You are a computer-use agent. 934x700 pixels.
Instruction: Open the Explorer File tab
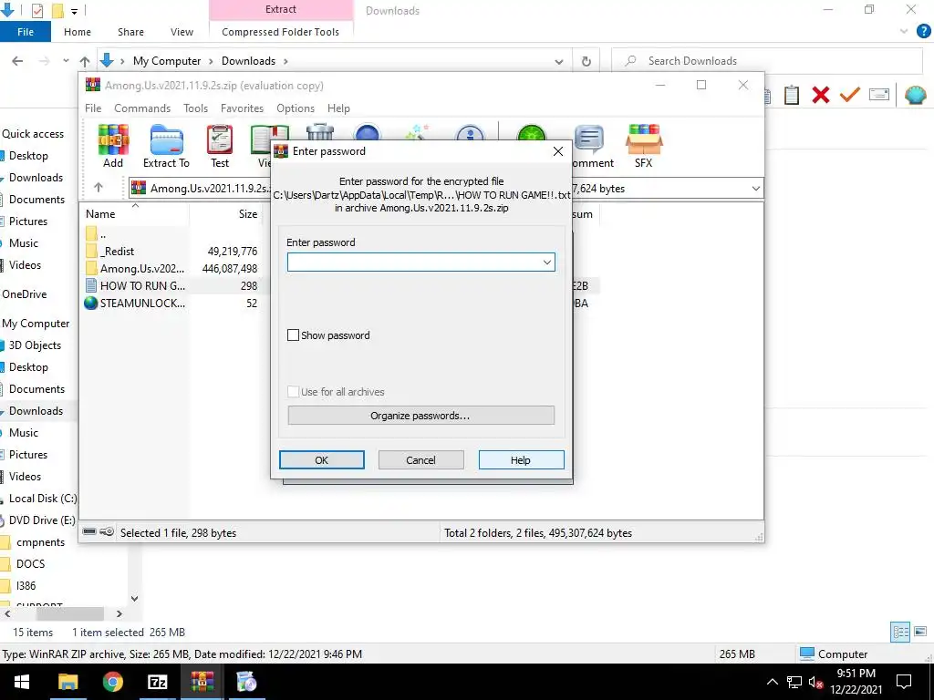coord(25,32)
